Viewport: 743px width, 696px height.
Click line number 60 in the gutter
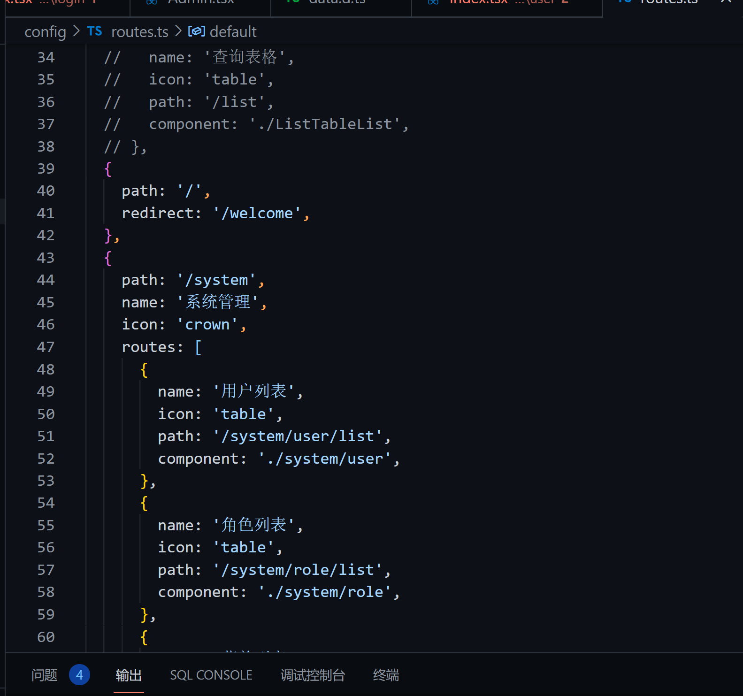click(x=46, y=637)
